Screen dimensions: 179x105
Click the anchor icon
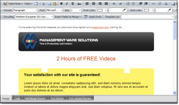pyautogui.click(x=166, y=4)
